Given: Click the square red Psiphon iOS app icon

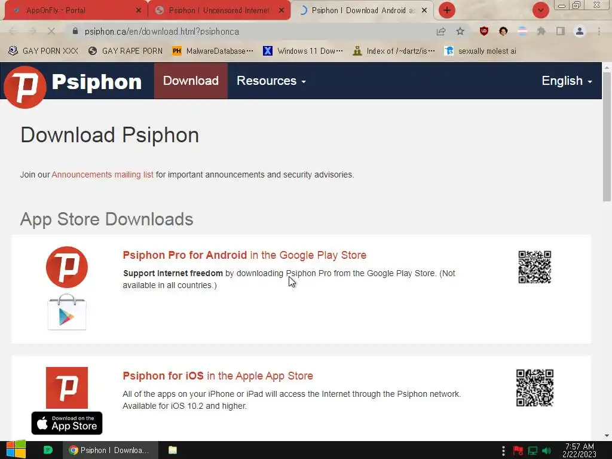Looking at the screenshot, I should (x=67, y=387).
